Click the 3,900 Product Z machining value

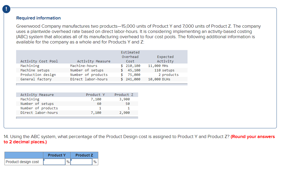(x=124, y=99)
